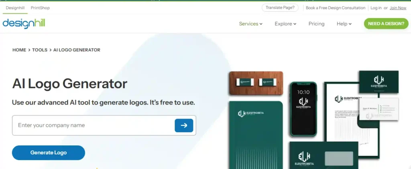Switch to the PrintShop tab
The image size is (411, 169).
(x=40, y=8)
